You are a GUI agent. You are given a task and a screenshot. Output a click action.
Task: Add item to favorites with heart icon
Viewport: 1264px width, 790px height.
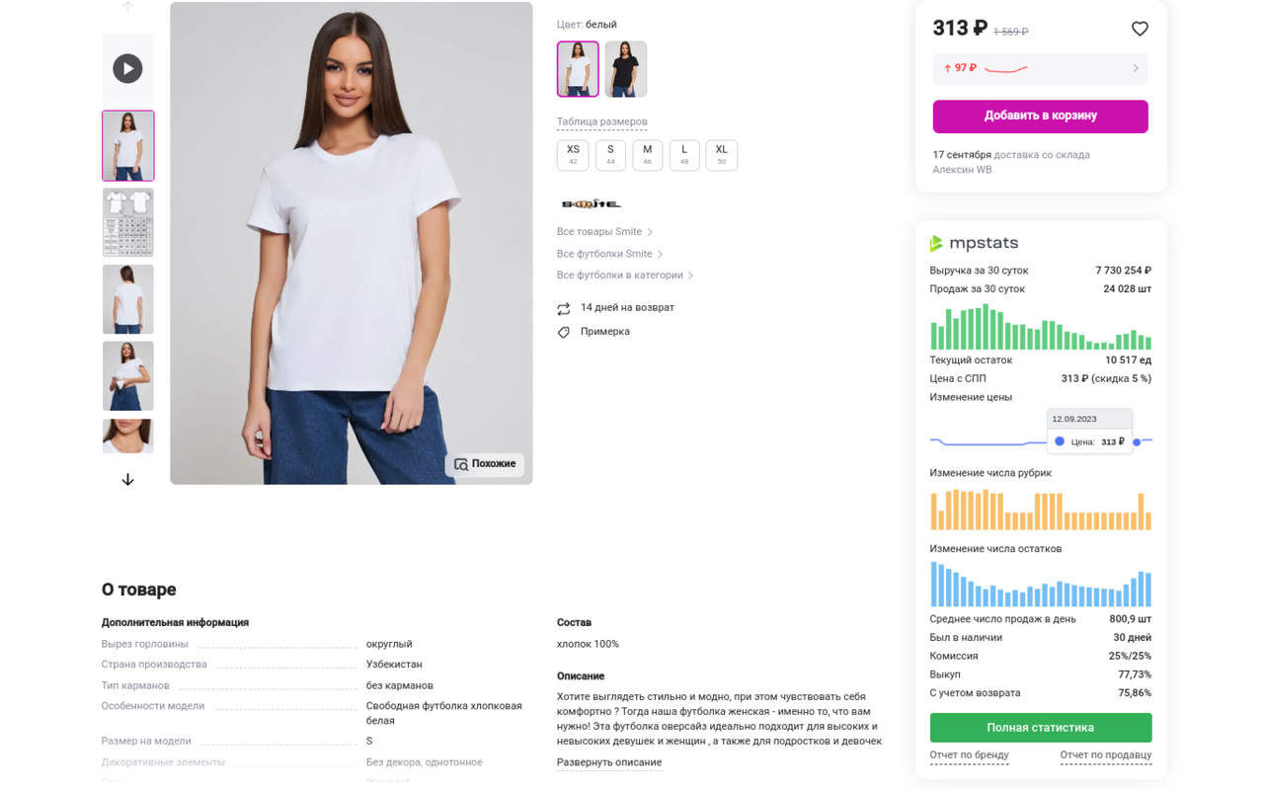1140,30
